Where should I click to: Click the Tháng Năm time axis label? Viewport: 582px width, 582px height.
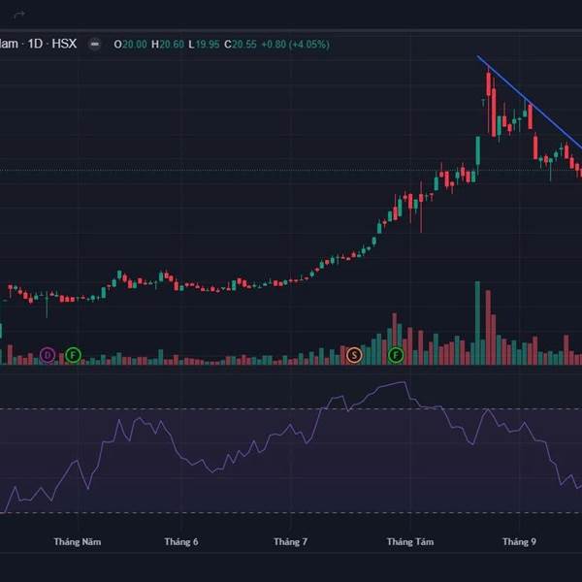78,542
